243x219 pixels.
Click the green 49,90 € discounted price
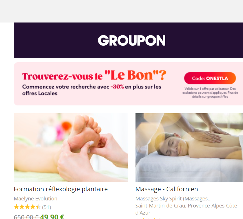click(x=52, y=217)
